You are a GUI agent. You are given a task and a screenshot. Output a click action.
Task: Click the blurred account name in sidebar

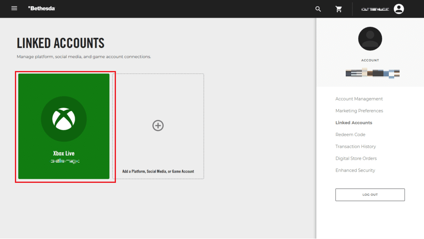372,73
